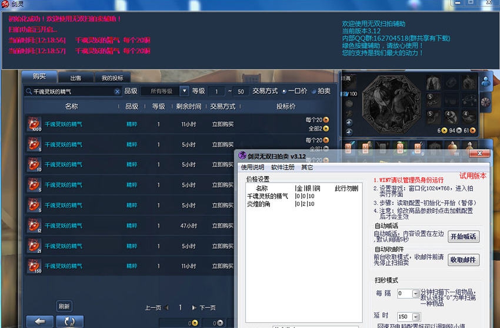The image size is (500, 328).
Task: Click the top-right equipment slot in the grid
Action: 469,83
